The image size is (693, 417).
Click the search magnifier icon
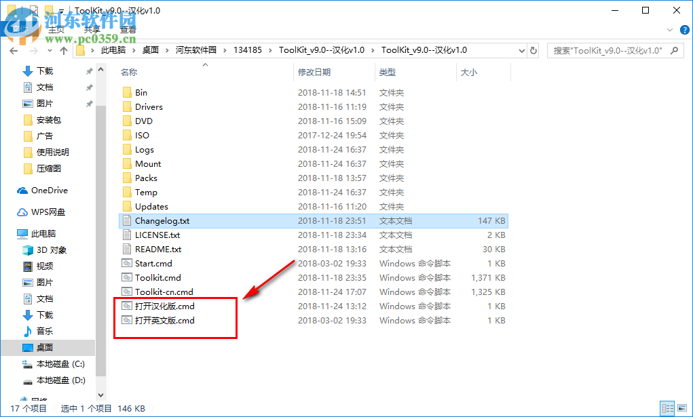(x=674, y=49)
